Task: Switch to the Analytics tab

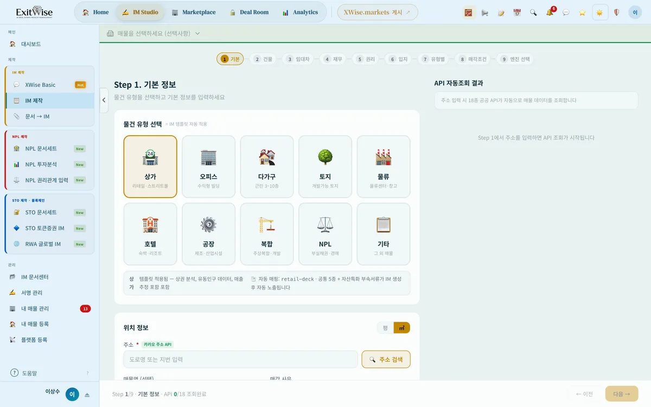Action: tap(301, 12)
